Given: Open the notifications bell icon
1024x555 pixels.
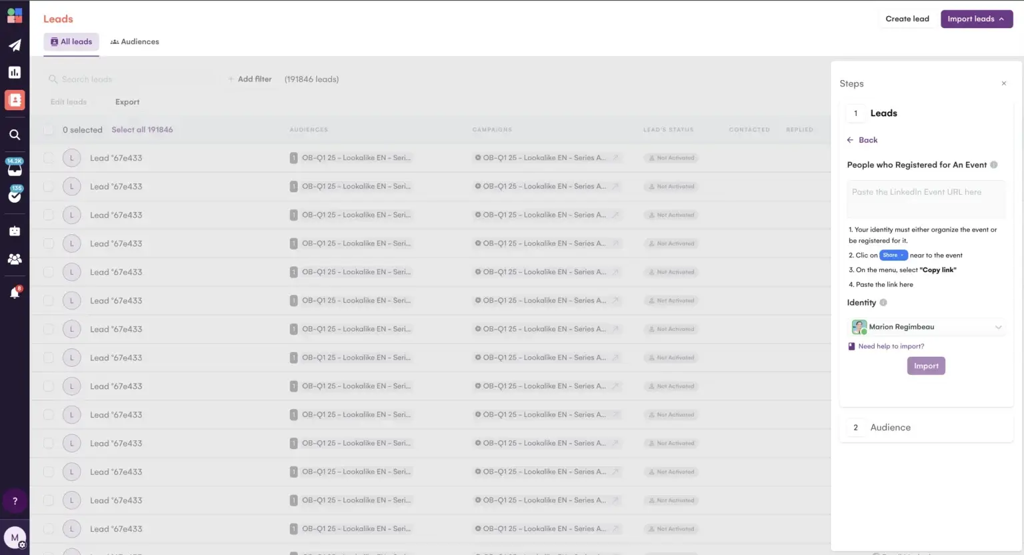Looking at the screenshot, I should coord(15,292).
